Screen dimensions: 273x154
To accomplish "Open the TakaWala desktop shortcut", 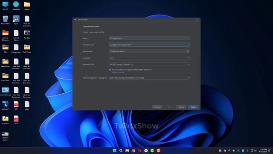I will (x=16, y=6).
